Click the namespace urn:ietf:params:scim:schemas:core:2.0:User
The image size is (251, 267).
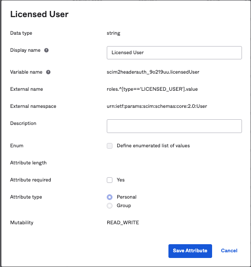pos(157,106)
